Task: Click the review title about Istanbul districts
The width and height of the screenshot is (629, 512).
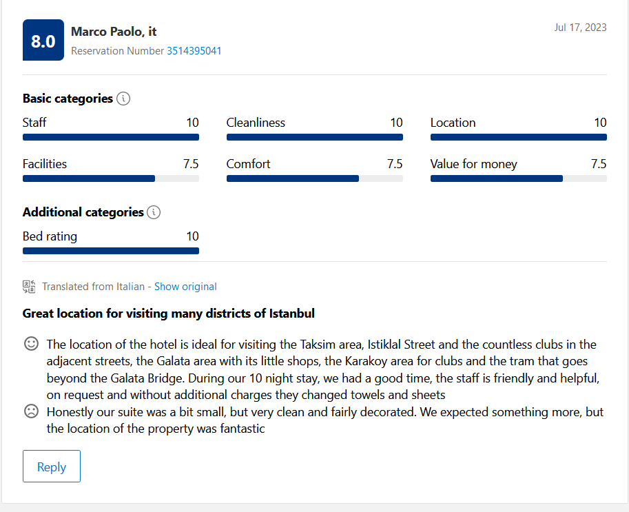Action: (169, 314)
